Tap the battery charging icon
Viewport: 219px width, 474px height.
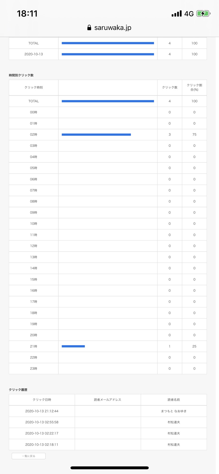(x=203, y=14)
